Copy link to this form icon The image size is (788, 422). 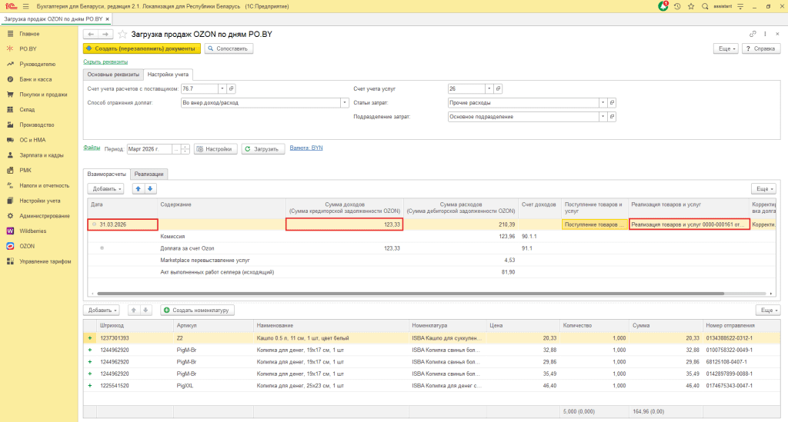(753, 34)
